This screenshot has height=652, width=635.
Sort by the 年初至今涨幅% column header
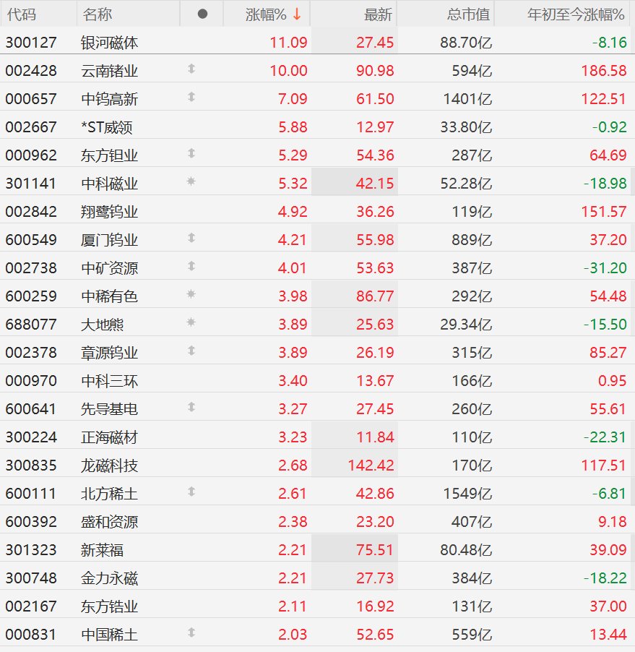click(x=576, y=14)
